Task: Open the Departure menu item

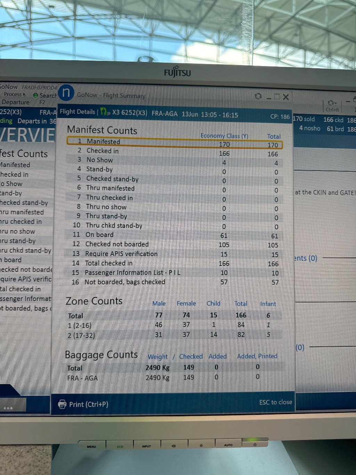Action: click(16, 102)
